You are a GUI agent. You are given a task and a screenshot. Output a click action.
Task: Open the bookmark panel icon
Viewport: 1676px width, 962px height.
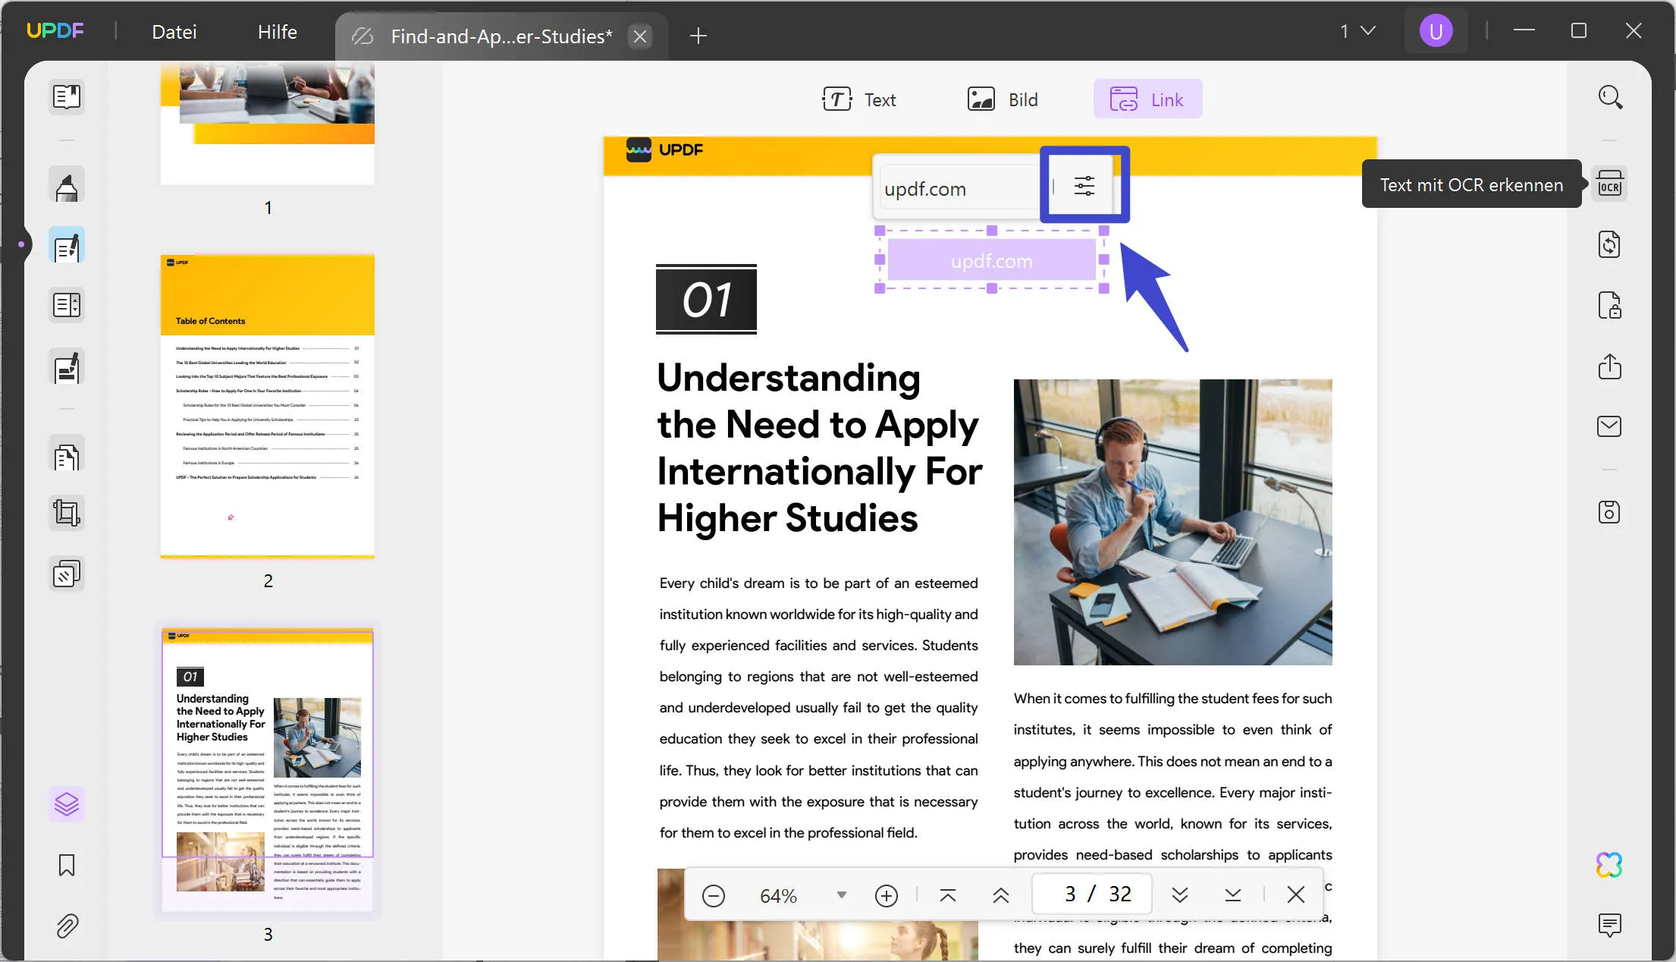click(x=67, y=865)
